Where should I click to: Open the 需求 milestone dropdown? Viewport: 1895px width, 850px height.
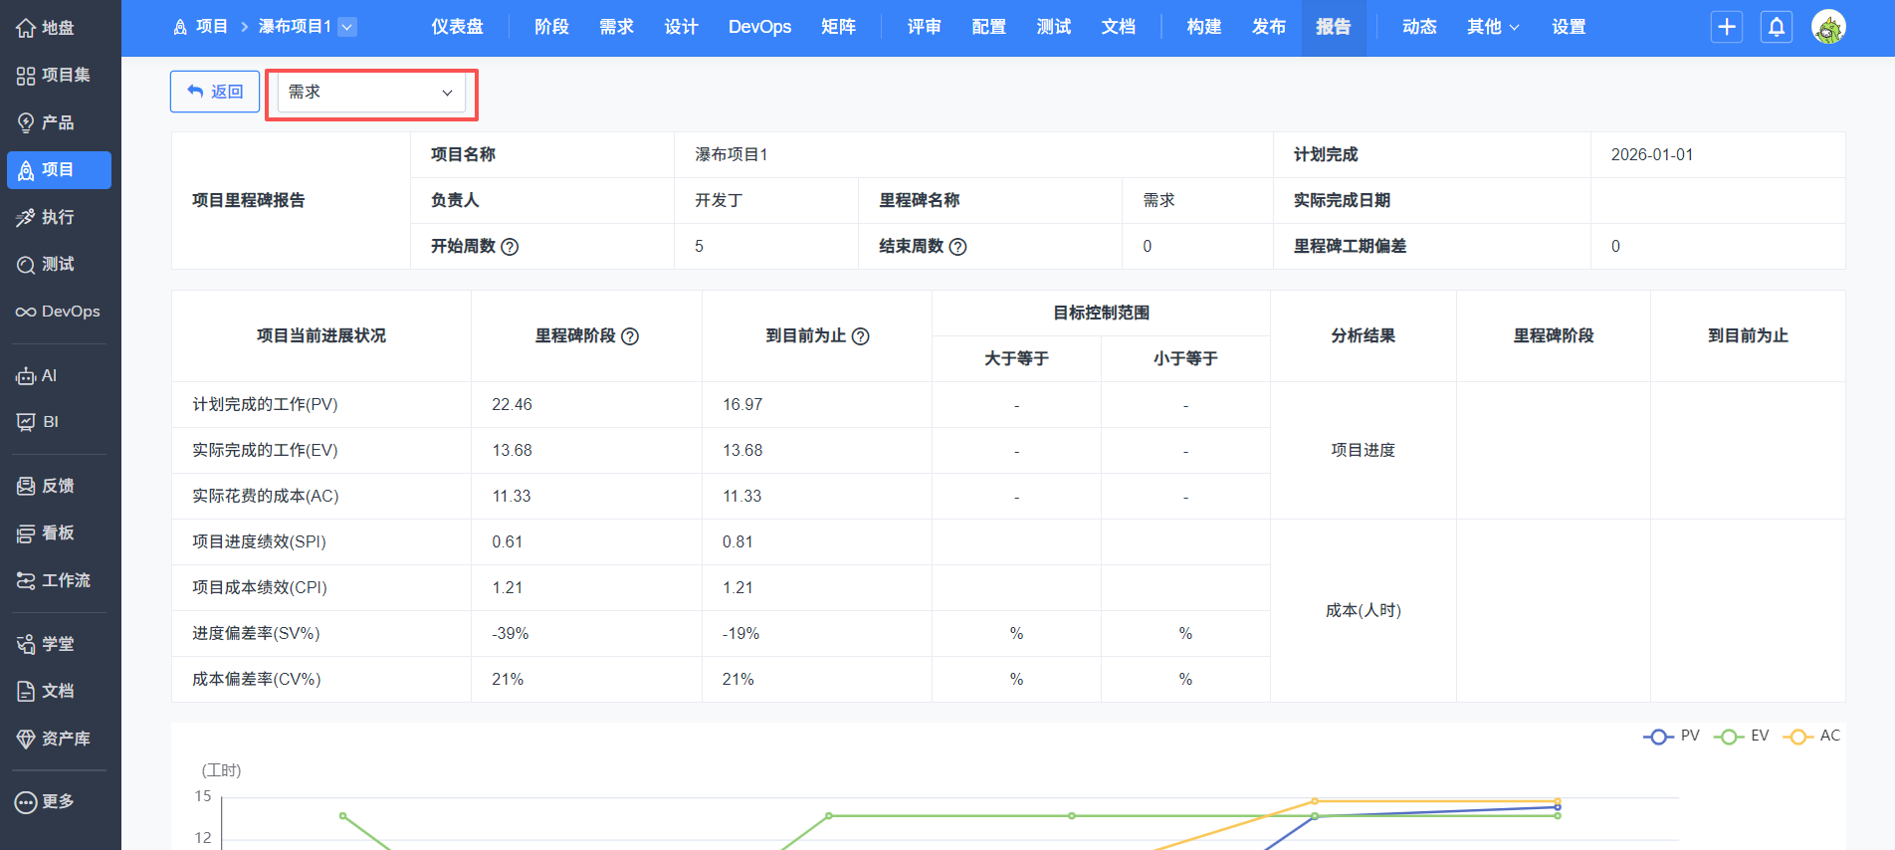click(370, 93)
